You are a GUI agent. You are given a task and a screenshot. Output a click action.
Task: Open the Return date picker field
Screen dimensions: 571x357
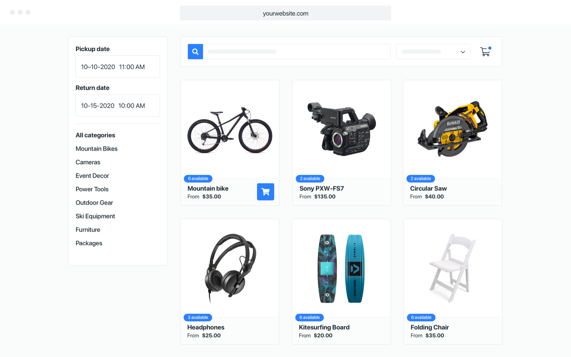(118, 105)
